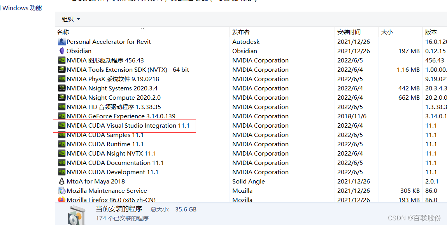This screenshot has height=225, width=447.
Task: Select Mozilla Maintenance Service entry
Action: point(107,190)
